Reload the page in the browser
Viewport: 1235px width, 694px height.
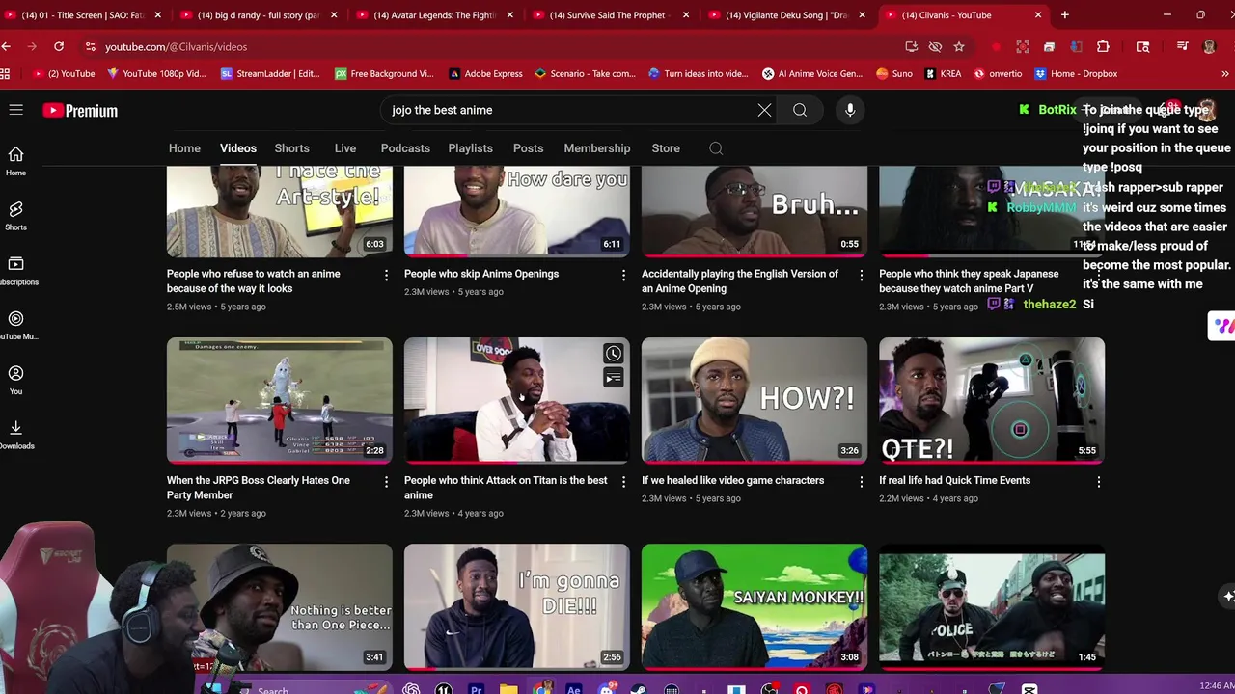coord(59,46)
